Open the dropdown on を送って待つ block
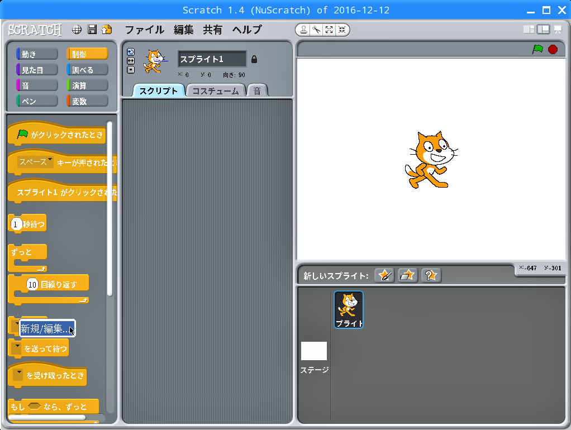The image size is (571, 430). point(16,348)
